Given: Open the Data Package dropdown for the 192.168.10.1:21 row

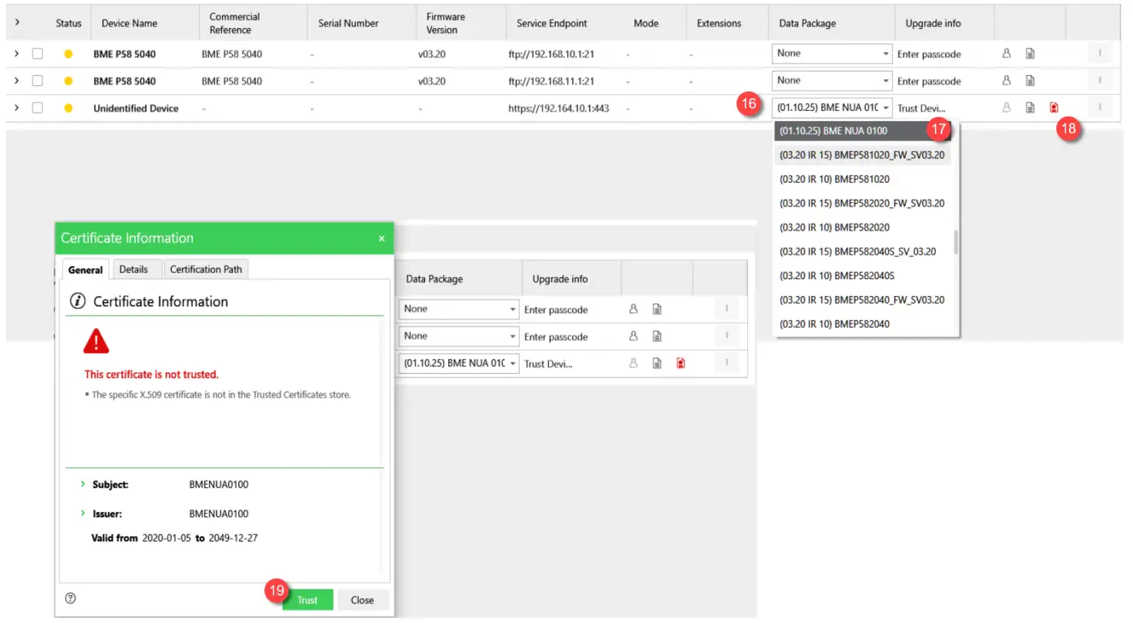Looking at the screenshot, I should point(832,54).
